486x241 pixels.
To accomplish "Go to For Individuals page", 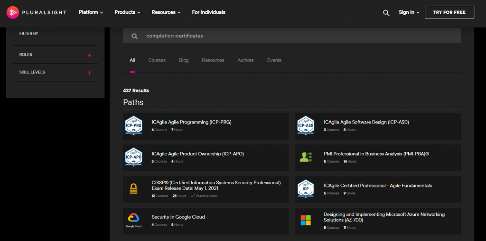I will click(x=209, y=12).
